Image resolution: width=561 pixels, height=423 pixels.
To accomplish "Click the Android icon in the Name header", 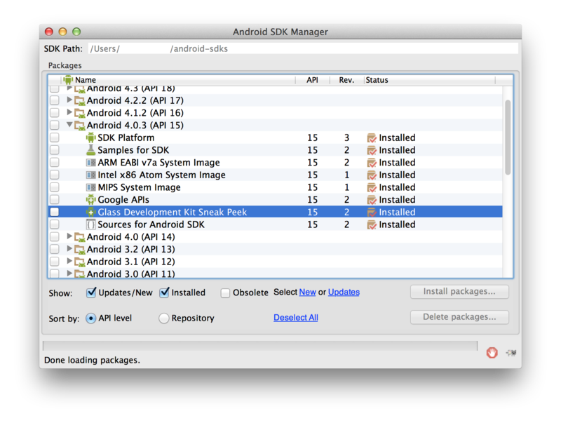I will click(x=68, y=80).
